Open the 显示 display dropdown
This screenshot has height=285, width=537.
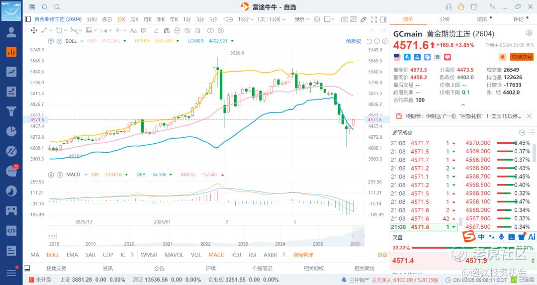(x=301, y=19)
